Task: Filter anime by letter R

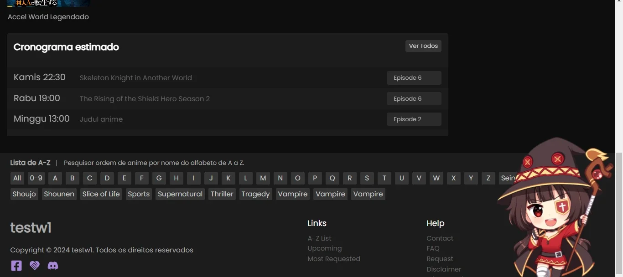Action: coord(349,178)
